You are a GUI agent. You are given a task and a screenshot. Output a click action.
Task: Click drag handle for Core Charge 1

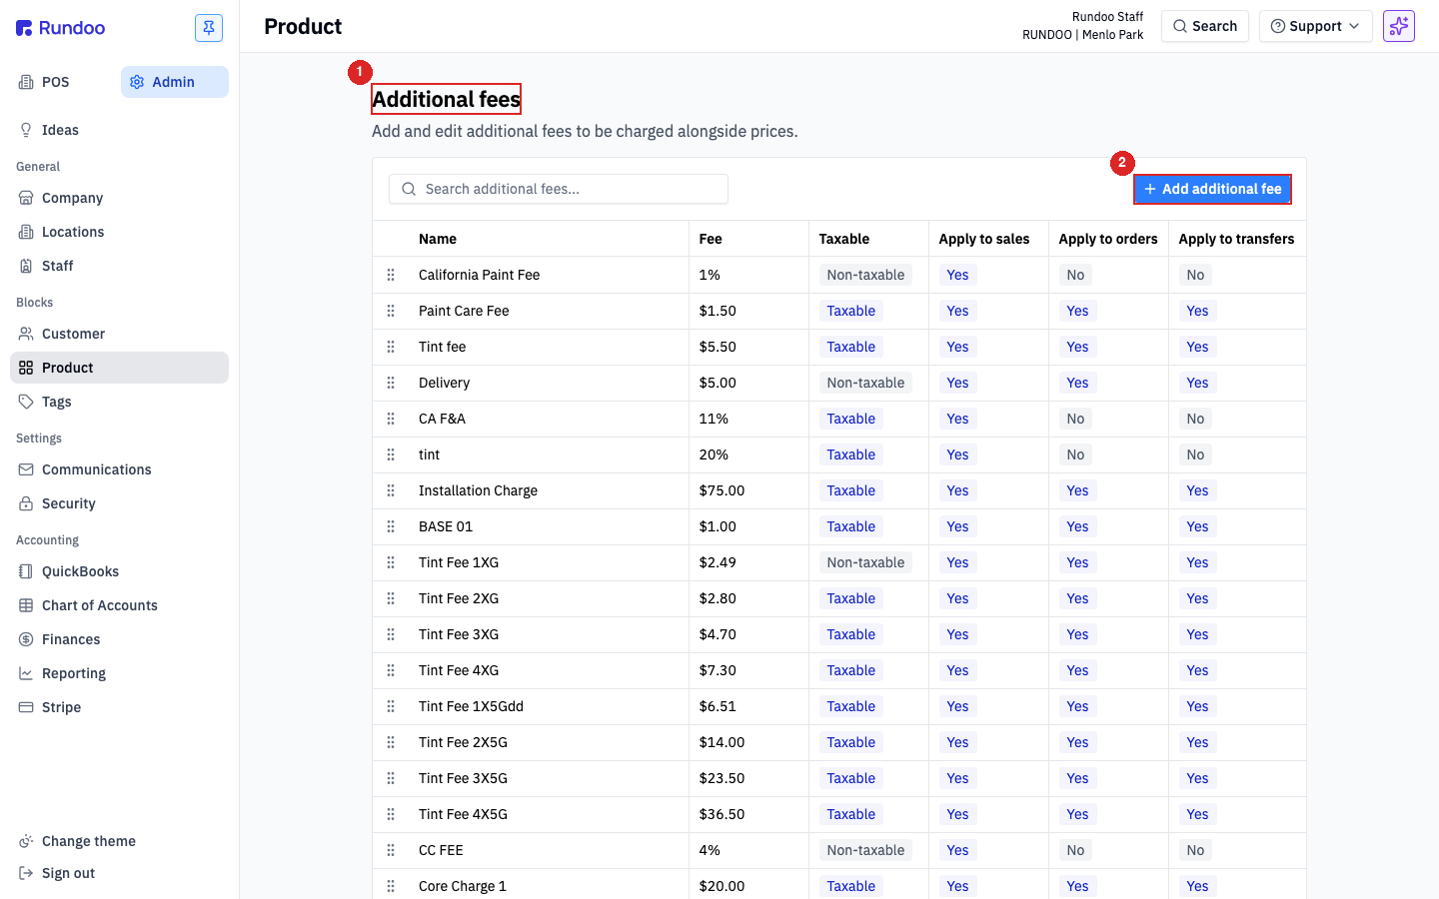391,886
